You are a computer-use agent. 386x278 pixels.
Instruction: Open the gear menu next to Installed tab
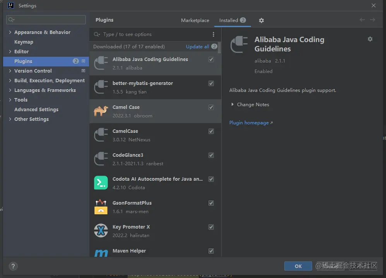261,20
